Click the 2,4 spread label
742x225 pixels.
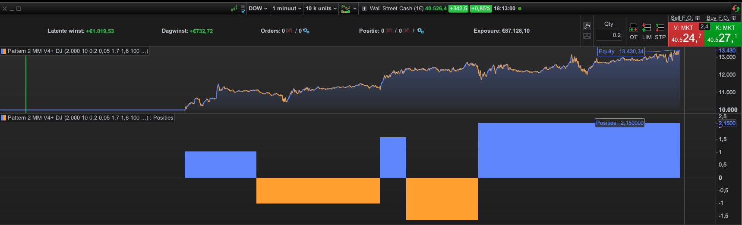704,27
